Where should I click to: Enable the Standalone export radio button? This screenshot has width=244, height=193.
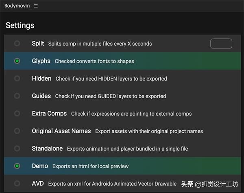[x=17, y=148]
